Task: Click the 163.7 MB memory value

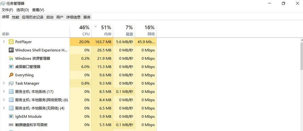Action: (103, 42)
